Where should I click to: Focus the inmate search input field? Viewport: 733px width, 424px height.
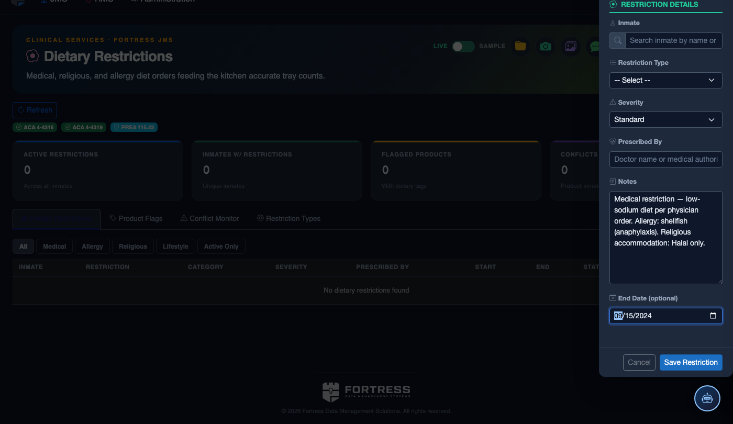[674, 40]
